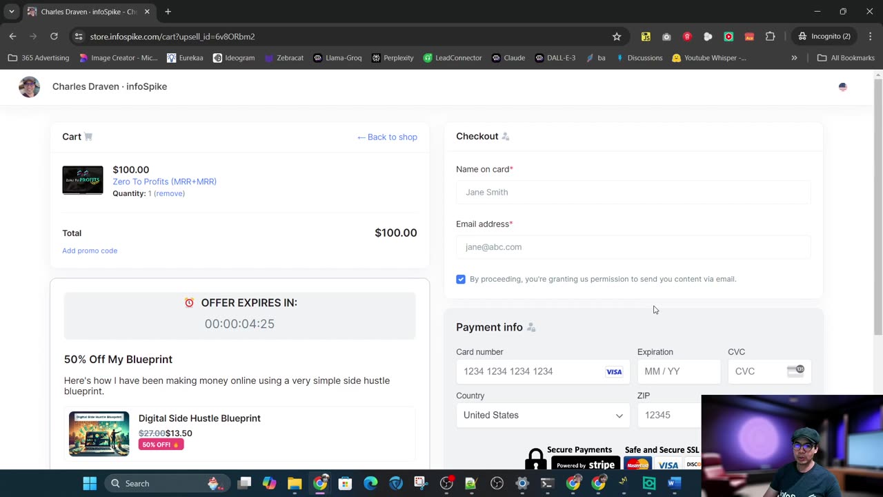Click the US flag language selector
The image size is (883, 497).
(842, 87)
